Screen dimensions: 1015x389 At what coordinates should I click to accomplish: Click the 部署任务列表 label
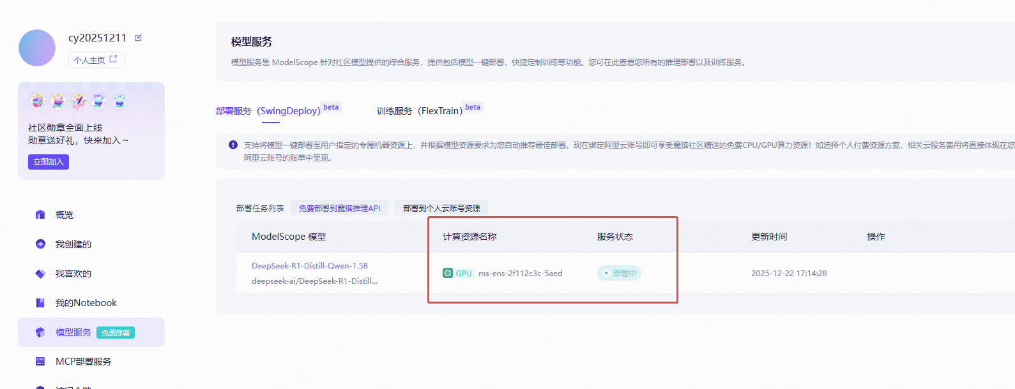[x=260, y=208]
